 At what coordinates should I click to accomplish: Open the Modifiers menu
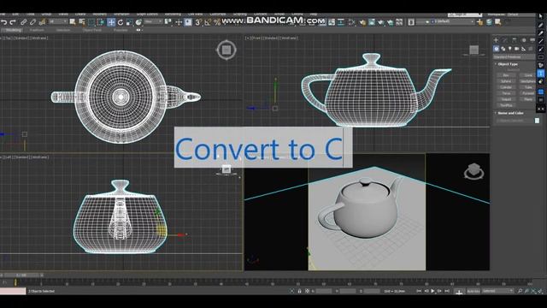pos(100,15)
